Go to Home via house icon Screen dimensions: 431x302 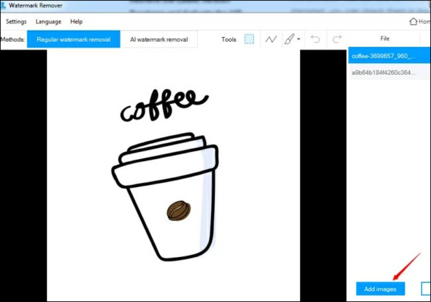point(413,22)
